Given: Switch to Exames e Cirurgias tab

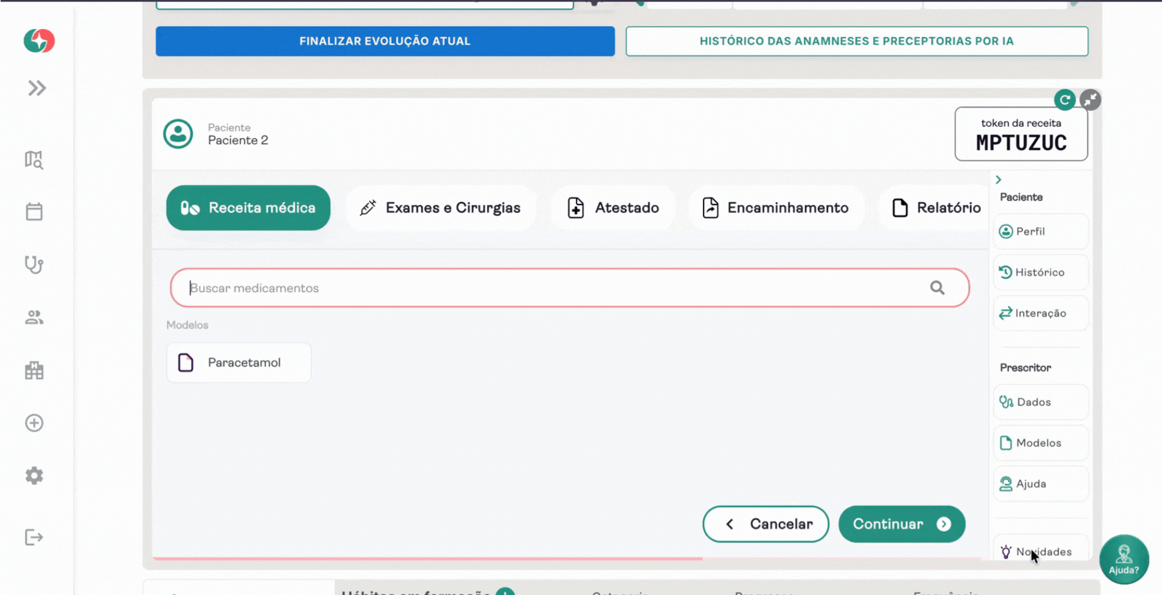Looking at the screenshot, I should point(440,208).
